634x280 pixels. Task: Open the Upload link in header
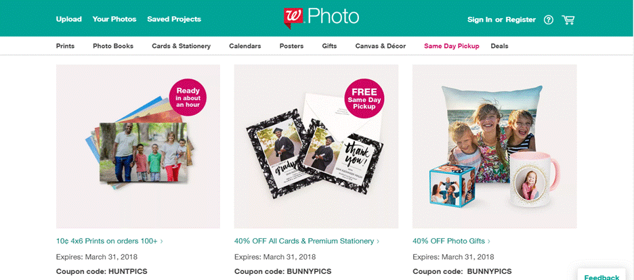[68, 19]
